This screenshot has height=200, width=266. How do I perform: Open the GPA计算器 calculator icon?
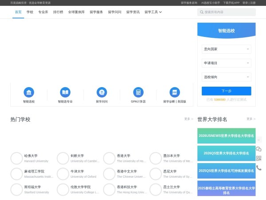tap(138, 92)
